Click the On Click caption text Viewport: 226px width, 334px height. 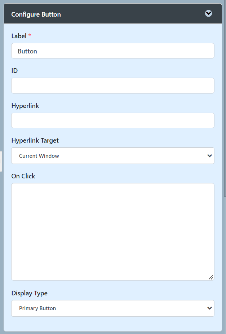point(23,176)
